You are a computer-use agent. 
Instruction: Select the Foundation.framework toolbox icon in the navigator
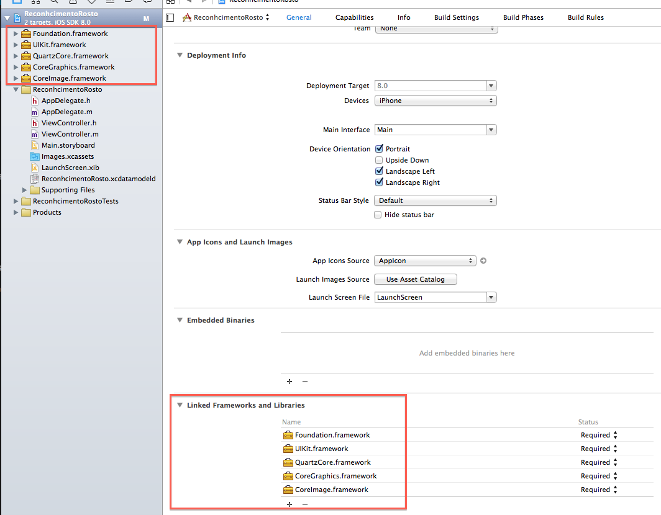26,34
